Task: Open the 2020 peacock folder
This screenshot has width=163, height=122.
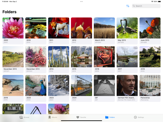Action: [x=36, y=88]
